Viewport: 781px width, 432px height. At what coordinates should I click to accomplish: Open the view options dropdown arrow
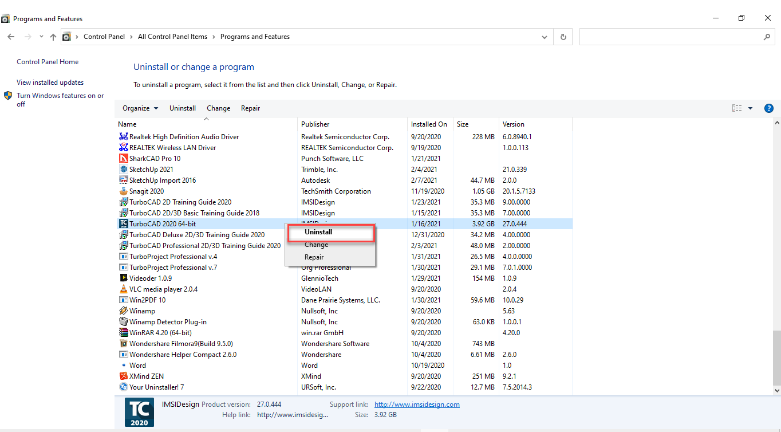pyautogui.click(x=750, y=108)
